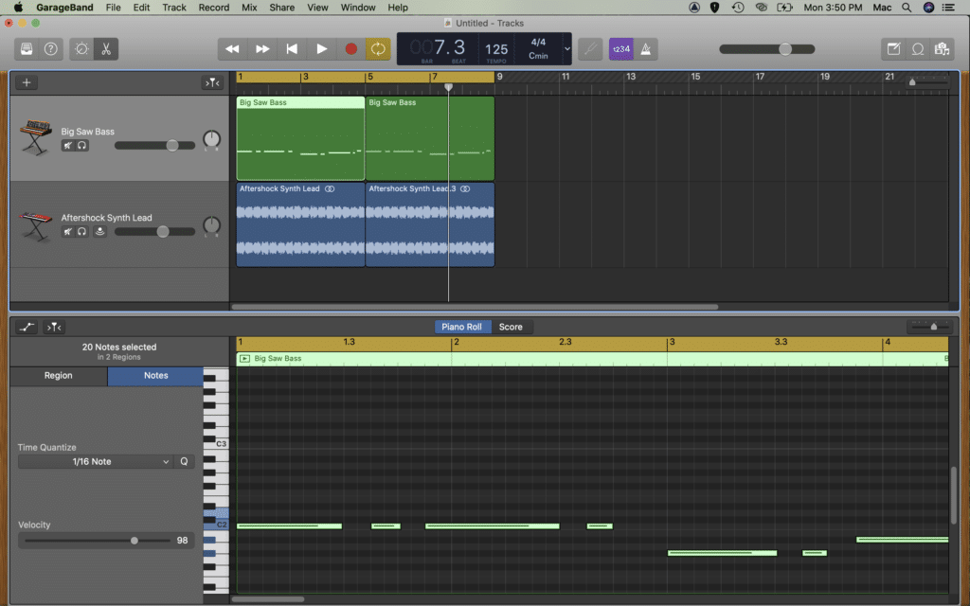Click tracks area horizontal scrollbar
The image size is (970, 606).
(x=475, y=307)
